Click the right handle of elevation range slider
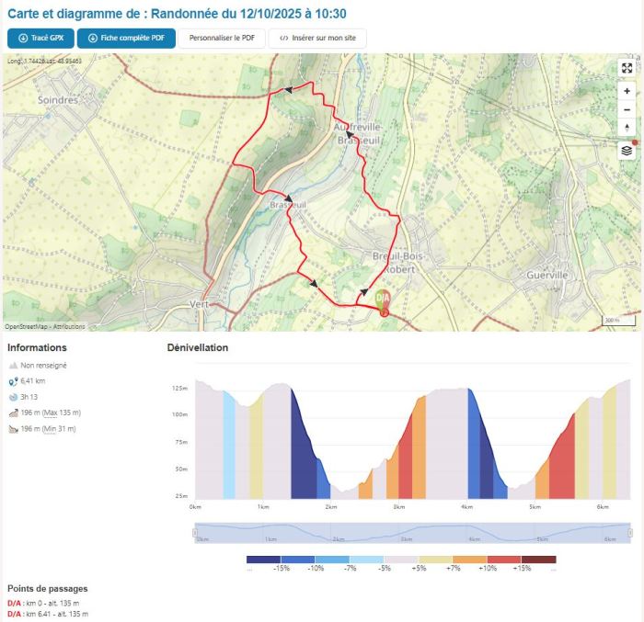Viewport: 644px width, 622px height. coord(631,533)
